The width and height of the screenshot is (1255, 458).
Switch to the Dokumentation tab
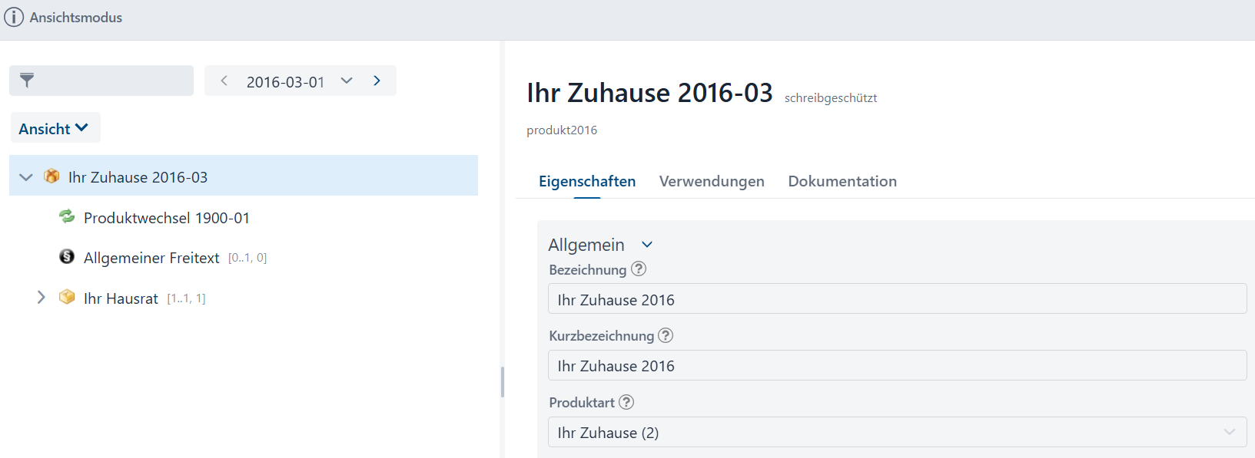pyautogui.click(x=842, y=181)
